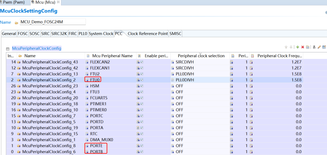This screenshot has width=327, height=155.
Task: Click the green plus add element icon
Action: (298, 47)
